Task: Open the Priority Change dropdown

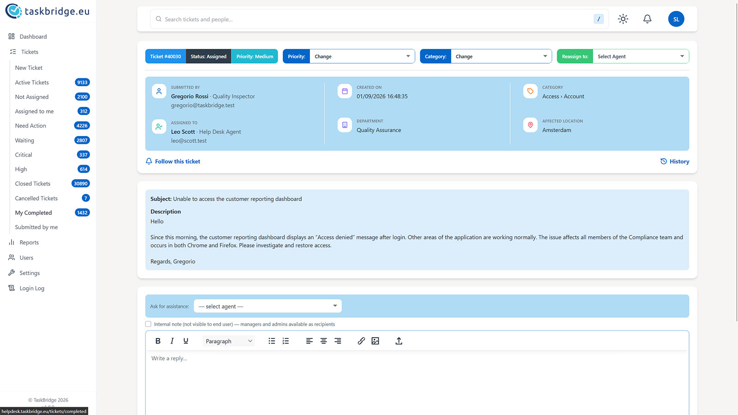Action: click(362, 56)
